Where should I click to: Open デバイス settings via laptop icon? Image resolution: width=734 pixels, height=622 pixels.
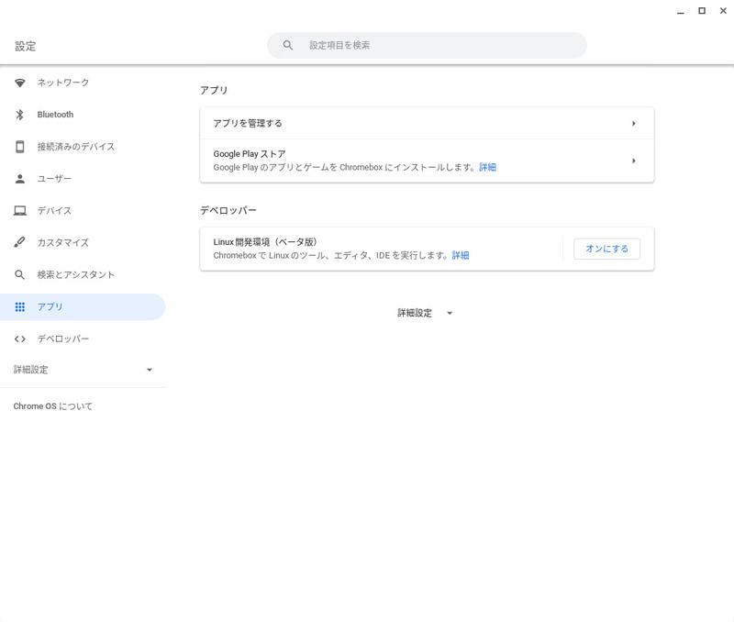tap(20, 210)
